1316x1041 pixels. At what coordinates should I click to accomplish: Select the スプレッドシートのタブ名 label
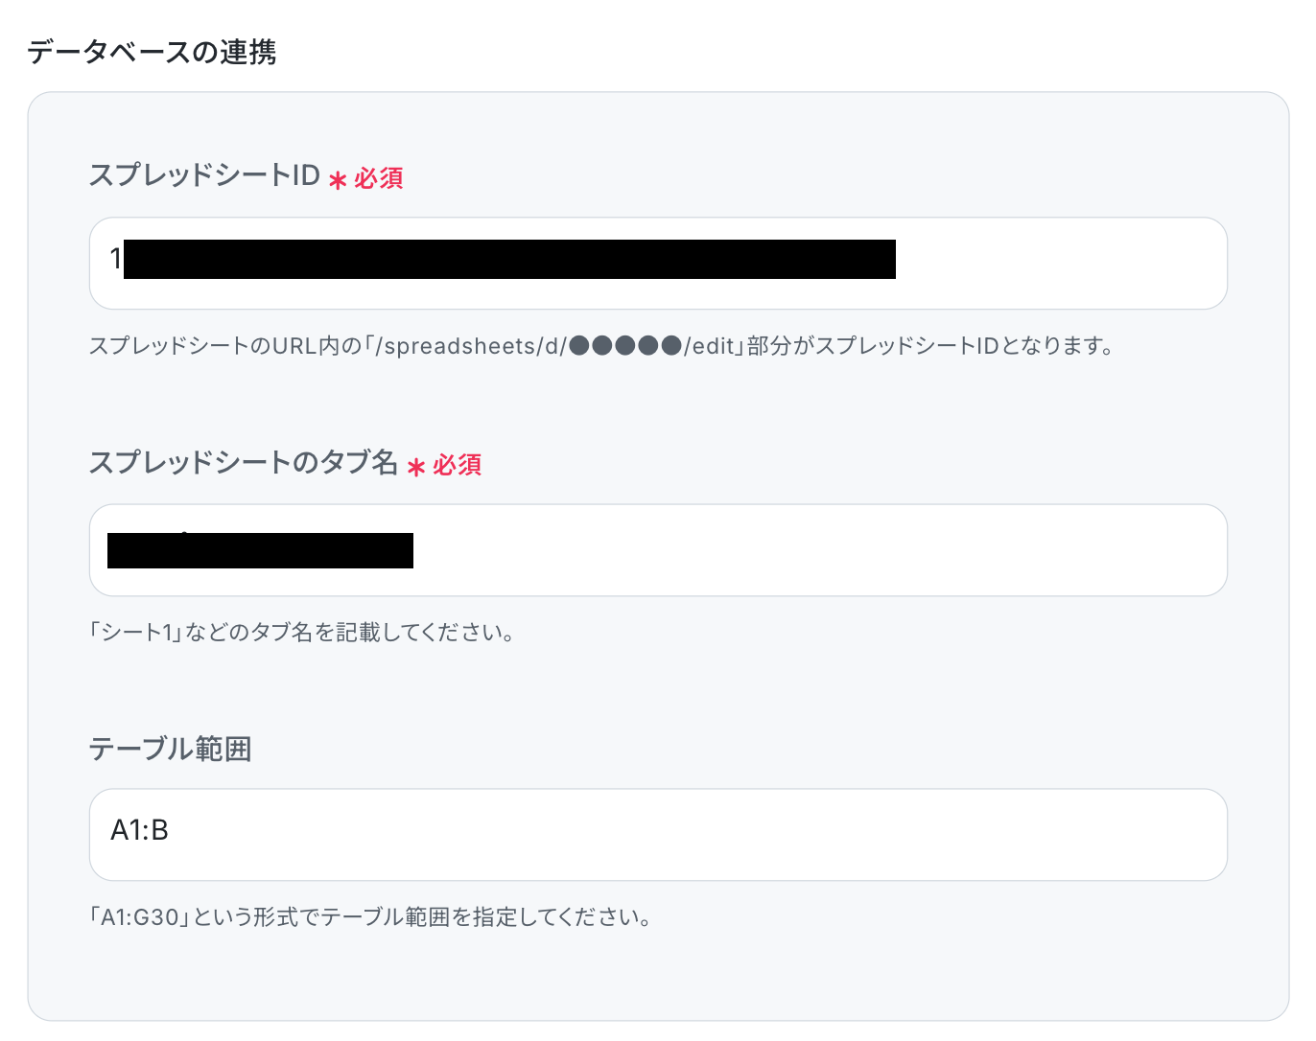244,463
